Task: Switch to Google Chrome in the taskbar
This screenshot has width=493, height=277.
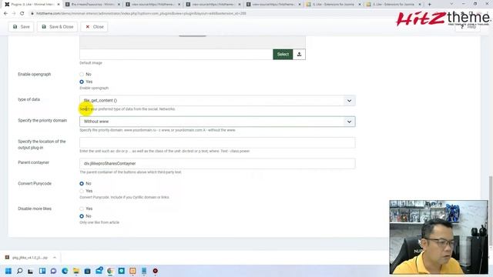Action: click(x=110, y=271)
